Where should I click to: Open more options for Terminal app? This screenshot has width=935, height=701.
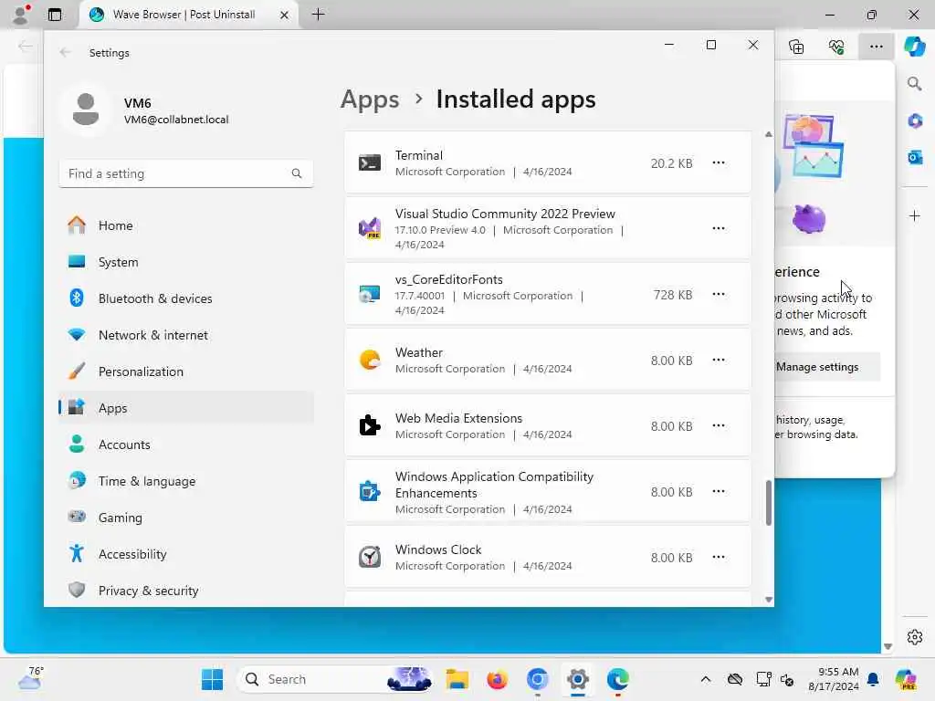(718, 162)
